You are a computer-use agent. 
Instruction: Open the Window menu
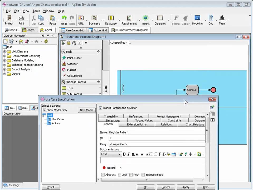[48, 11]
